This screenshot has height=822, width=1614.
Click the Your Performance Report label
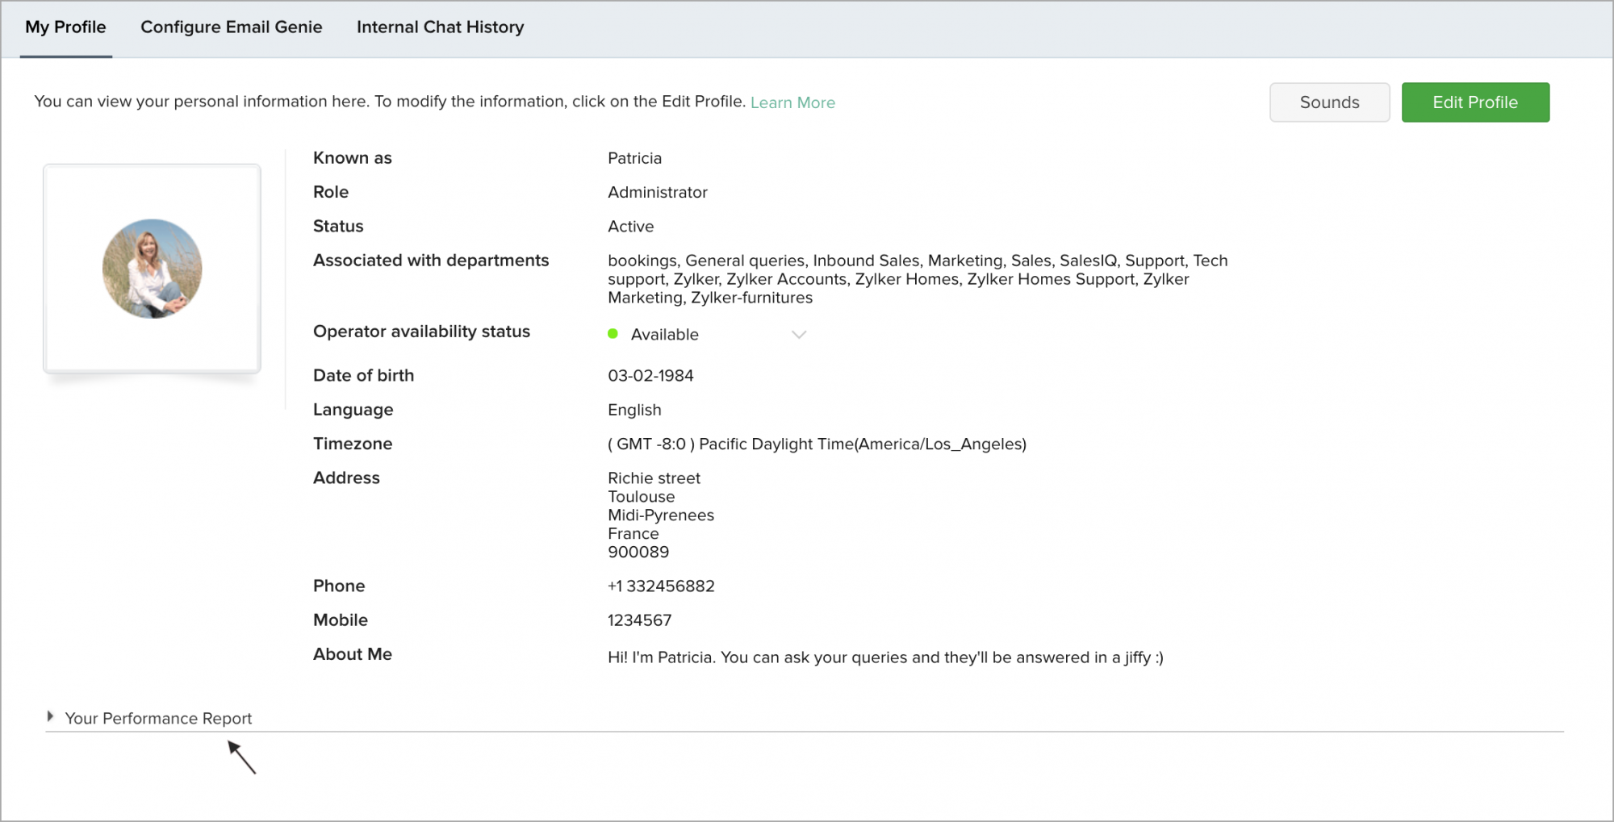point(158,718)
